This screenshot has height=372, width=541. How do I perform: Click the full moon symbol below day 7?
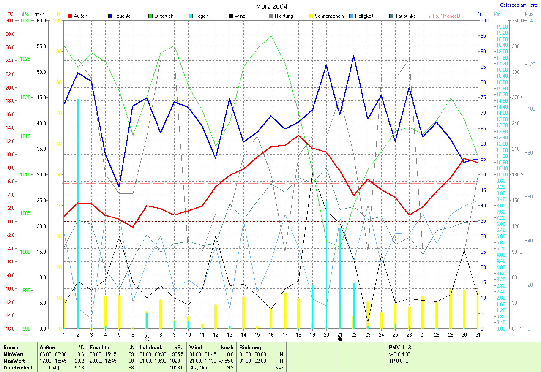coord(147,339)
